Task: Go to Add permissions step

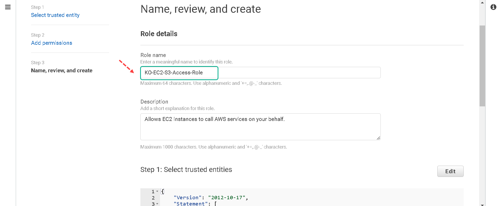Action: (52, 43)
